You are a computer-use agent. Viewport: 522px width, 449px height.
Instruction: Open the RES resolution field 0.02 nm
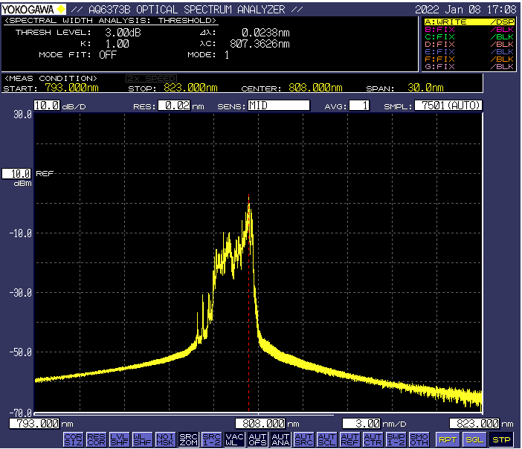pos(174,106)
